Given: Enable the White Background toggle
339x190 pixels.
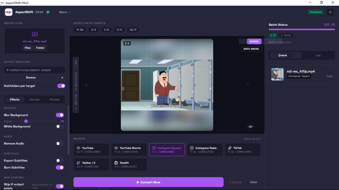Looking at the screenshot, I should (x=60, y=126).
